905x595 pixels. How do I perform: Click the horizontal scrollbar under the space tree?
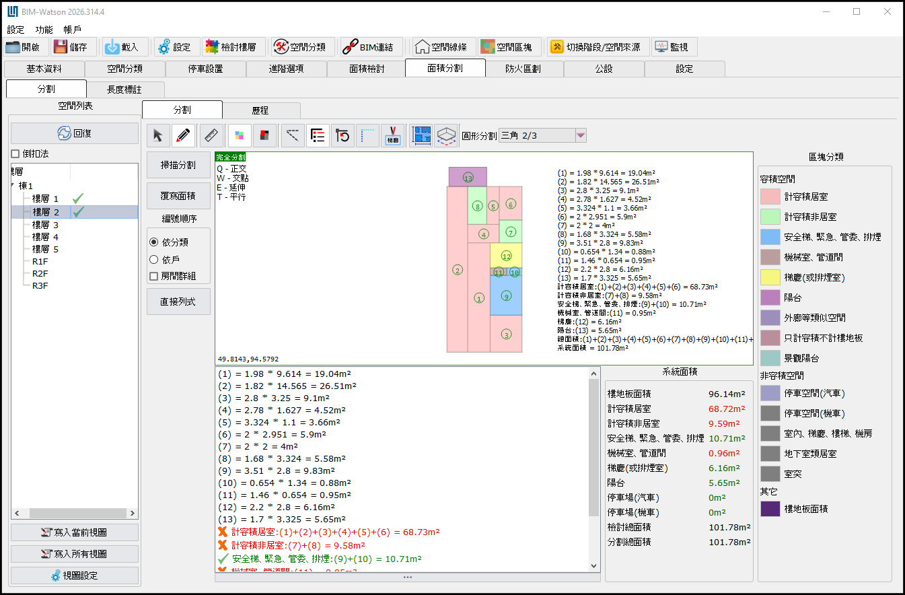coord(75,513)
